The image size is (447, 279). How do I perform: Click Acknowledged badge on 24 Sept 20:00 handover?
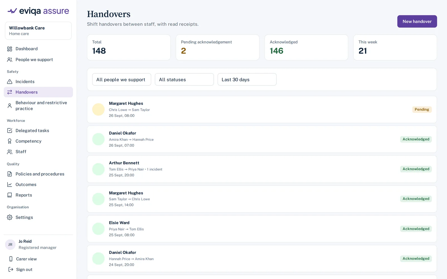pyautogui.click(x=416, y=259)
